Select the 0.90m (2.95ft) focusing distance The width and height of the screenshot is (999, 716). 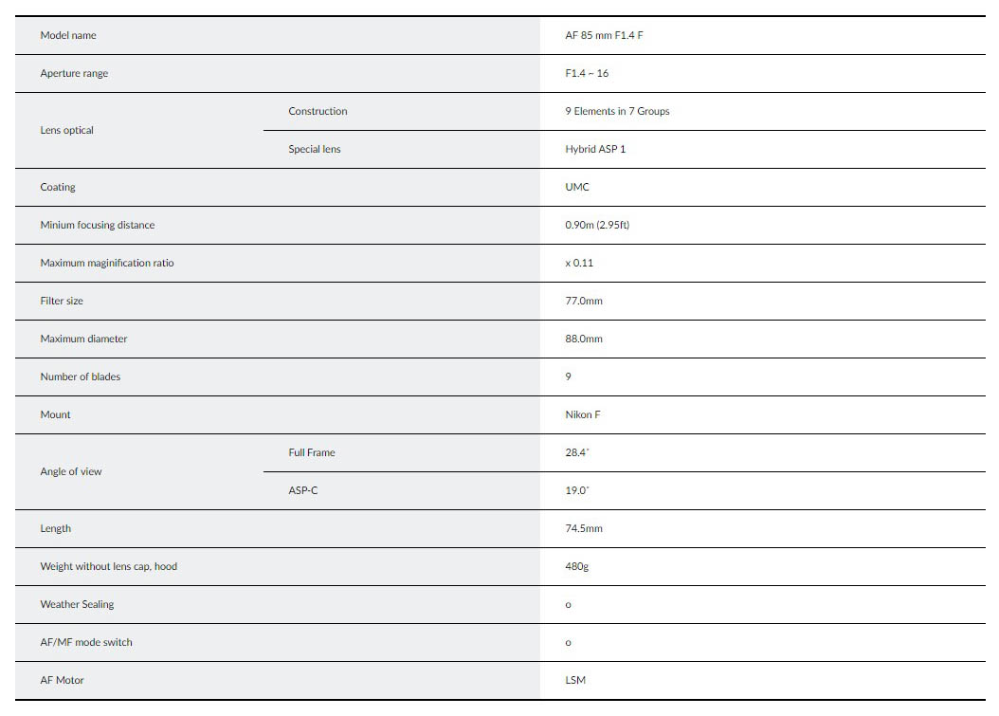pyautogui.click(x=597, y=226)
